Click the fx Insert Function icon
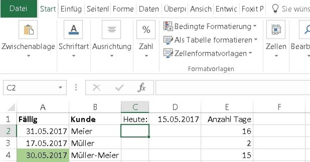The width and height of the screenshot is (310, 162). point(141,87)
